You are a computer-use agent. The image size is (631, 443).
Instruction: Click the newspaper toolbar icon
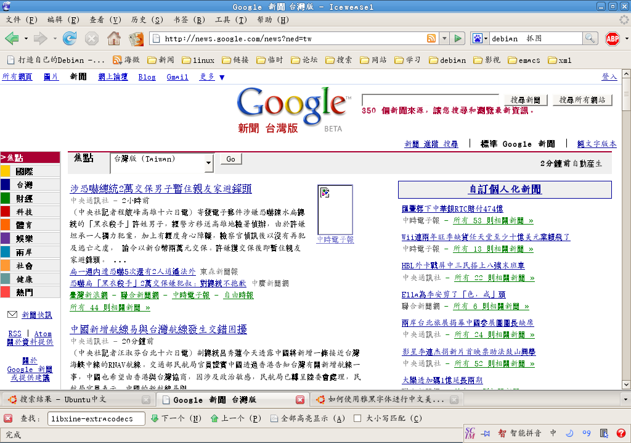point(136,39)
